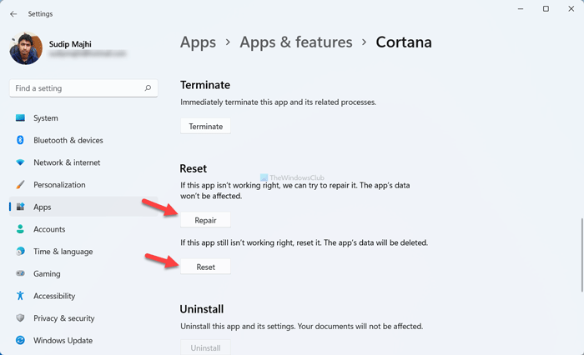This screenshot has height=355, width=584.
Task: Open Privacy & security section
Action: 63,318
